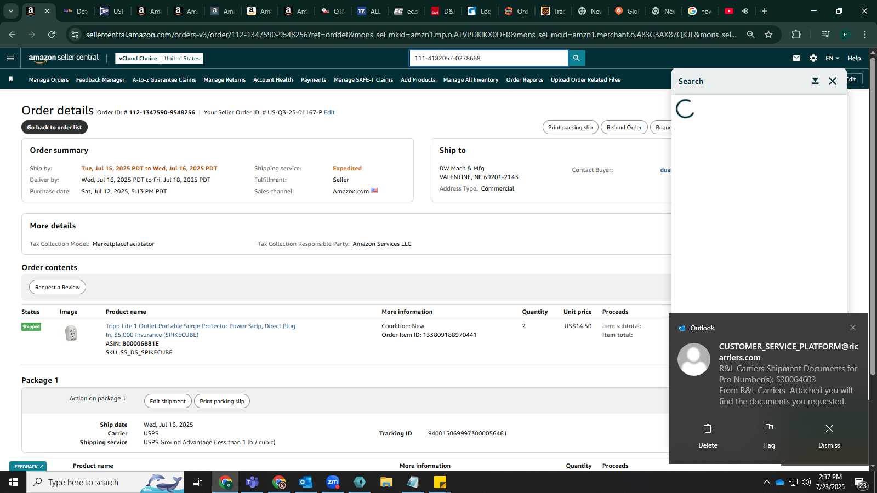877x493 pixels.
Task: Open Sticky Notes from the taskbar
Action: click(440, 482)
